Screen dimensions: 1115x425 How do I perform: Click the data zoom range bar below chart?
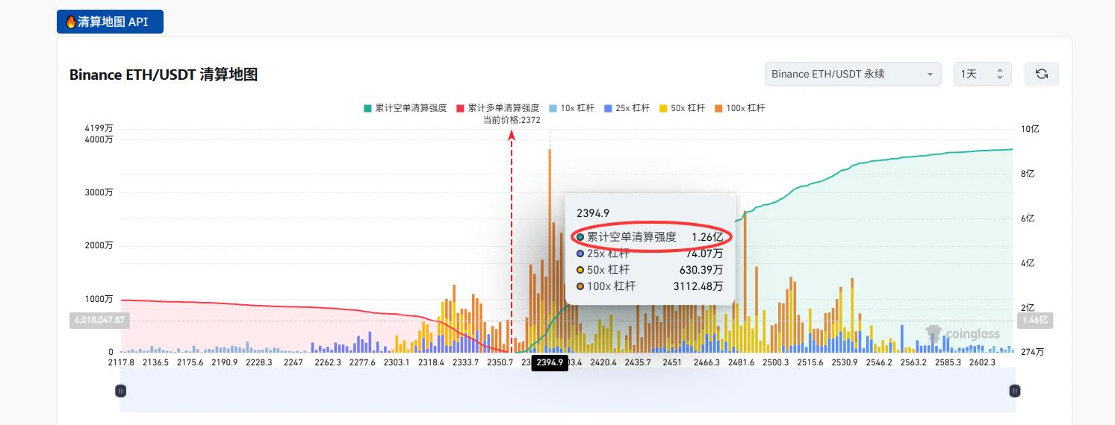coord(568,390)
